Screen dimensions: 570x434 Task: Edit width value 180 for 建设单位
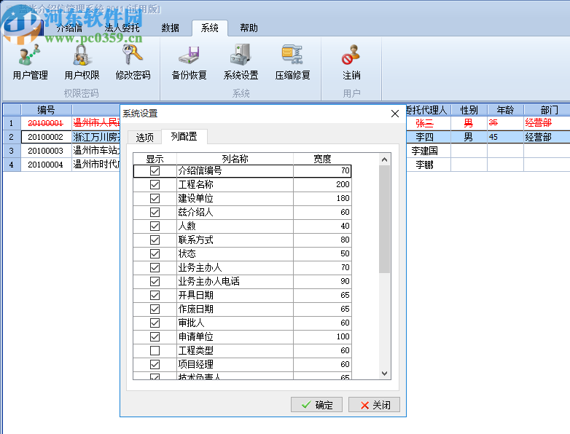click(322, 198)
